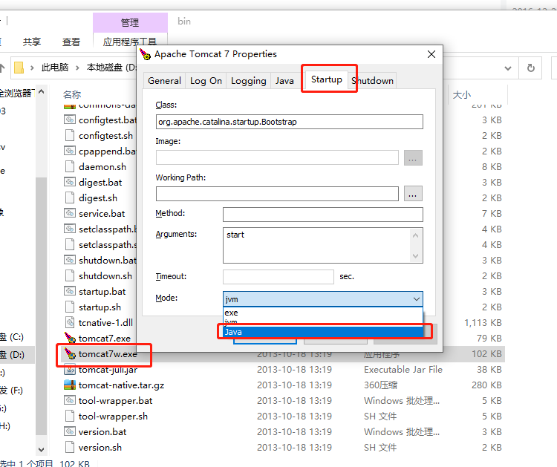Select the Startup tab

(x=327, y=79)
